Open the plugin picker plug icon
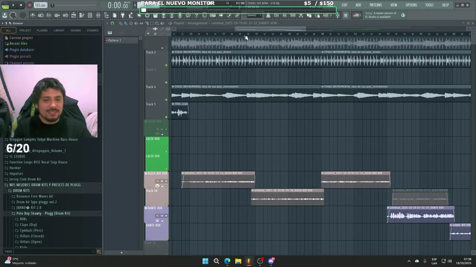The image size is (476, 267). (x=122, y=15)
